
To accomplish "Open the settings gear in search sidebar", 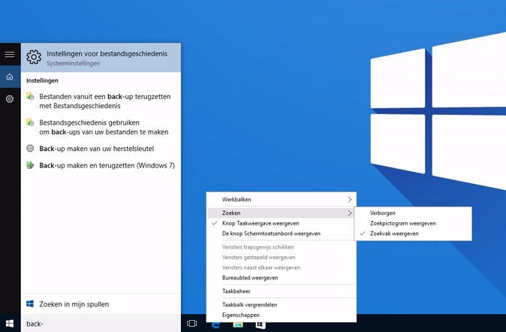I will click(x=10, y=99).
